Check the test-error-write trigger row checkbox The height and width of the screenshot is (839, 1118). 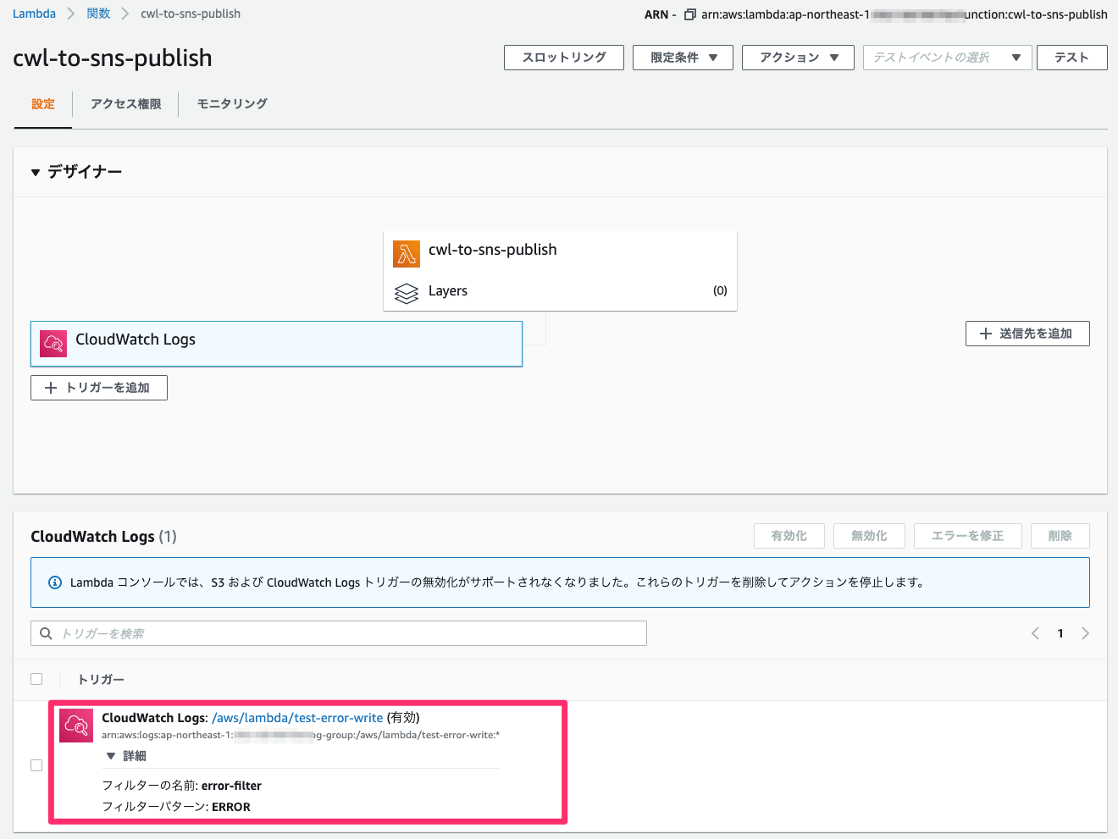click(x=36, y=764)
